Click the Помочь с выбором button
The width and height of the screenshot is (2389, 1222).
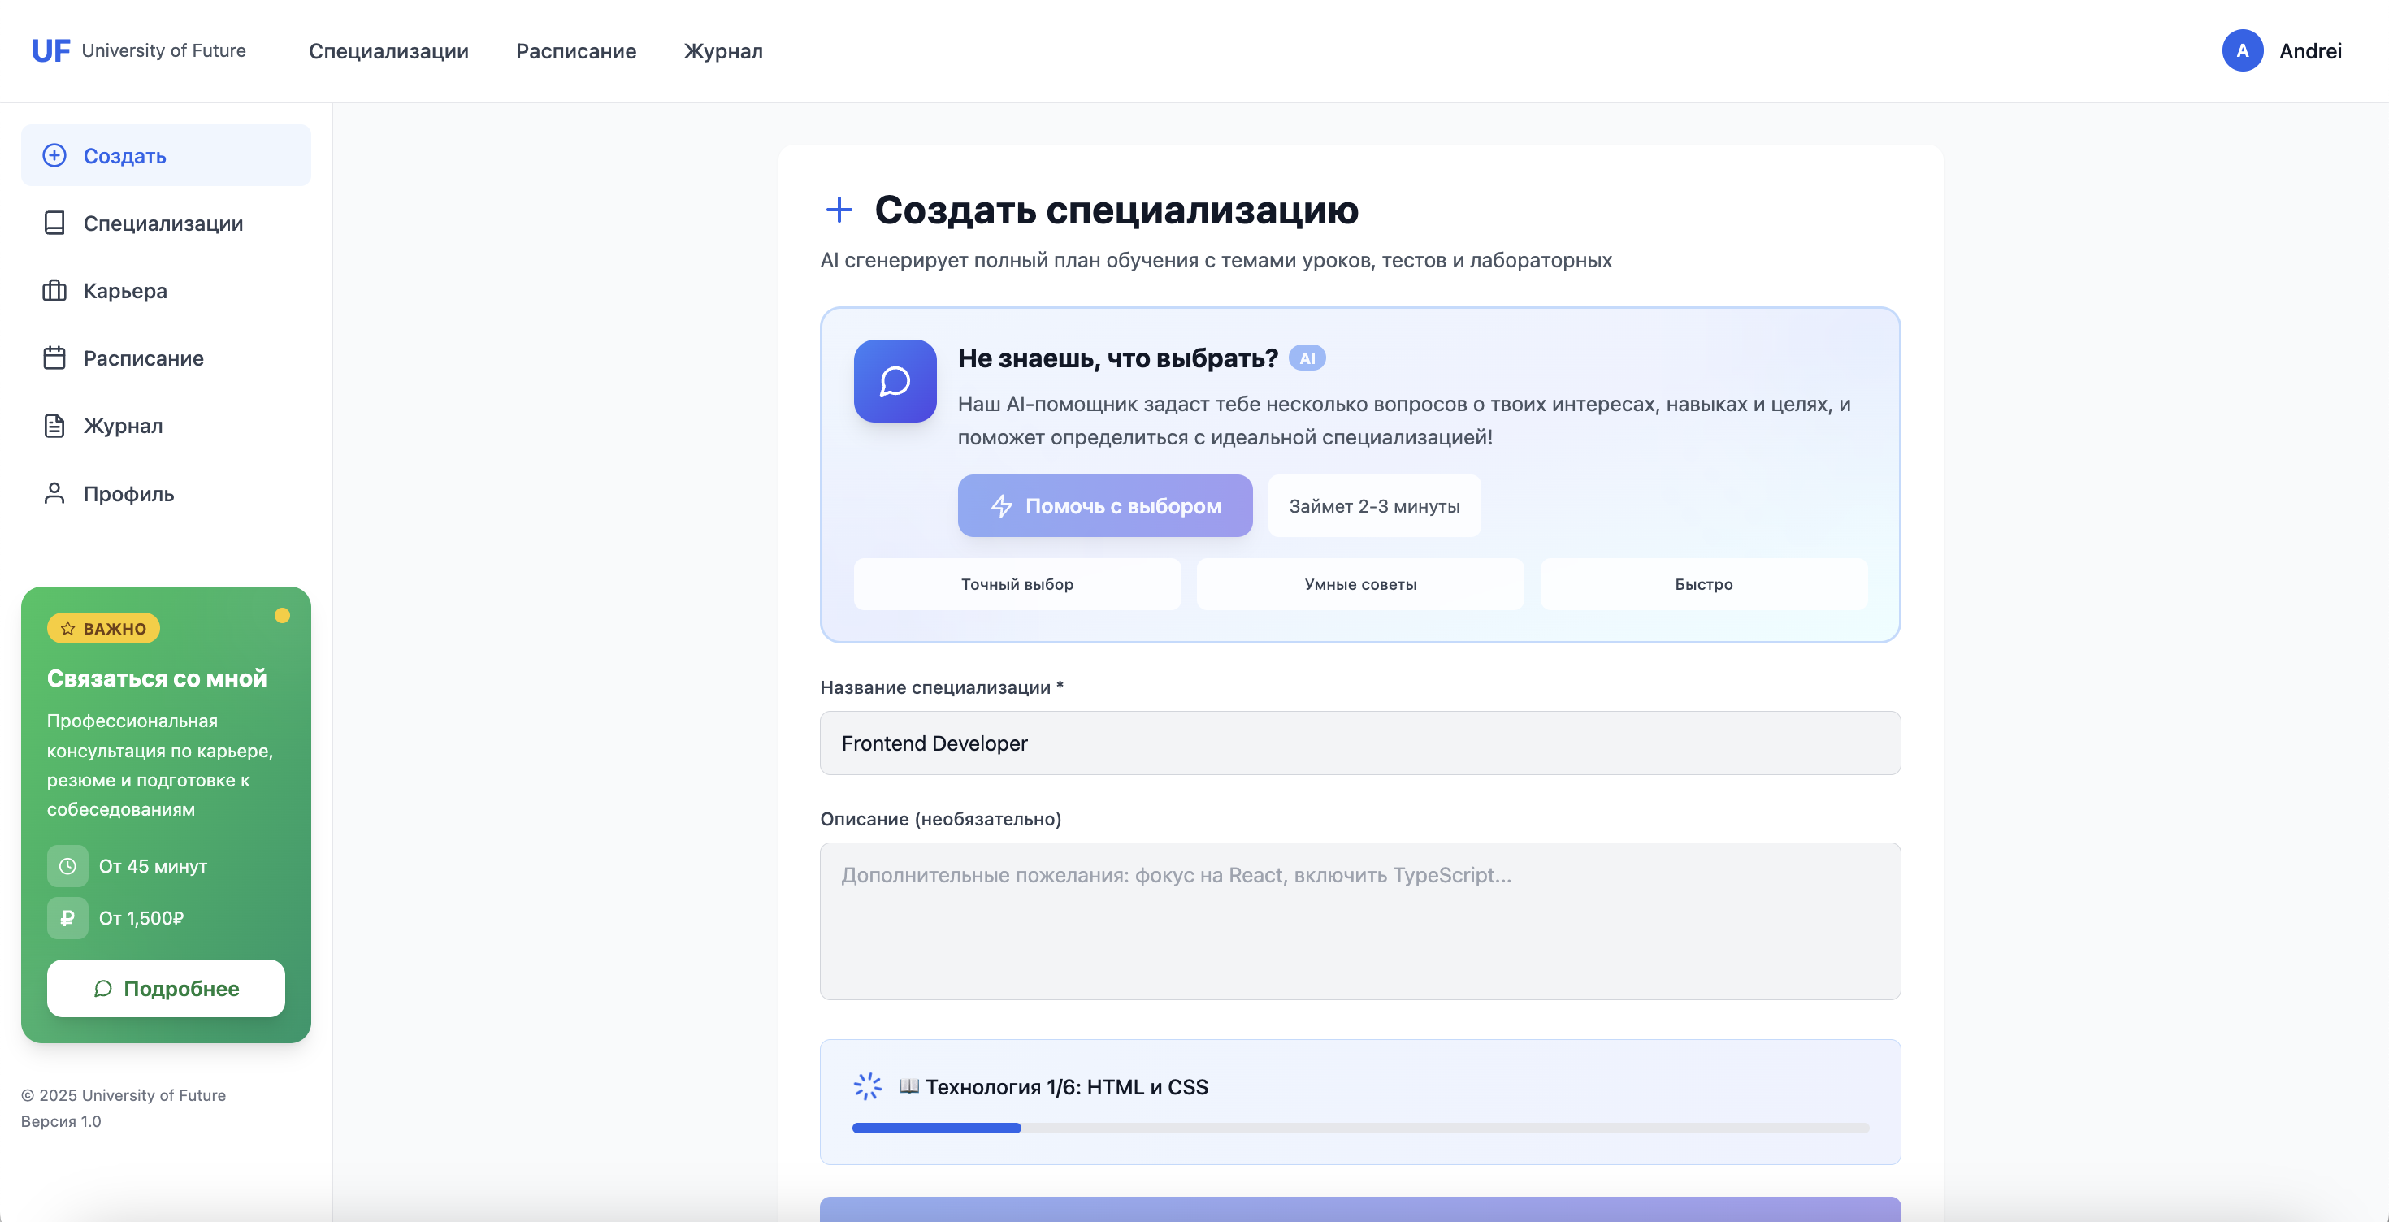1104,506
